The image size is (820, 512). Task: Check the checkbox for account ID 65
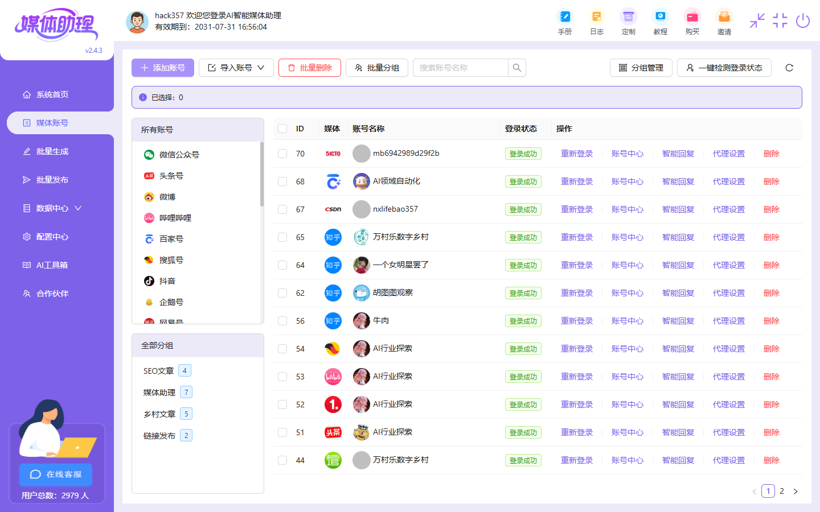point(282,237)
